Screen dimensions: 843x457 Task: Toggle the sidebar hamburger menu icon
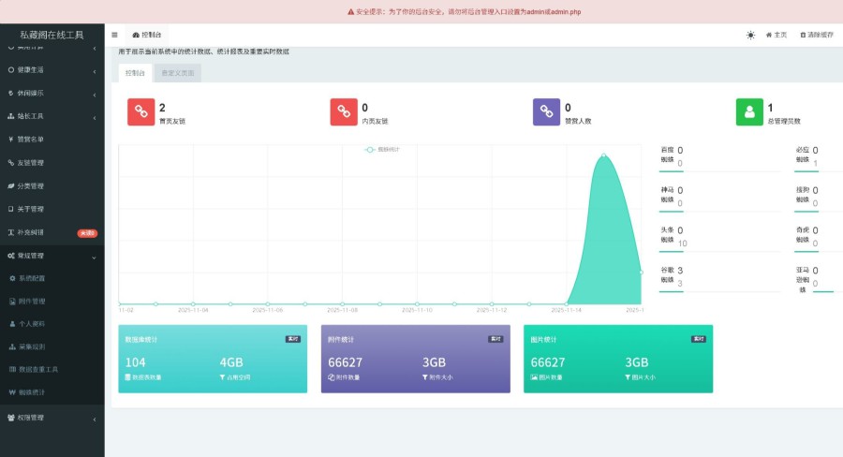tap(114, 35)
